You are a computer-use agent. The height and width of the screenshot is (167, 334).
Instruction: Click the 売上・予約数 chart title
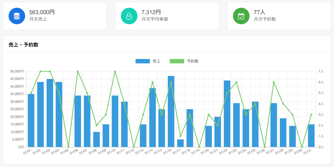click(23, 45)
